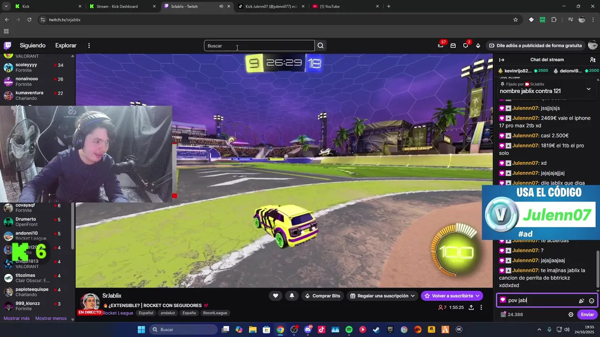Open the Chrome extensions puzzle icon
This screenshot has width=600, height=337.
click(x=554, y=20)
